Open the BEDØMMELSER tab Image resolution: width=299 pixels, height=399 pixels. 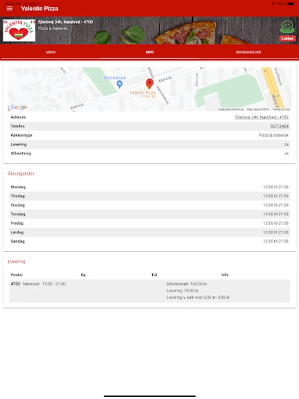(x=249, y=52)
